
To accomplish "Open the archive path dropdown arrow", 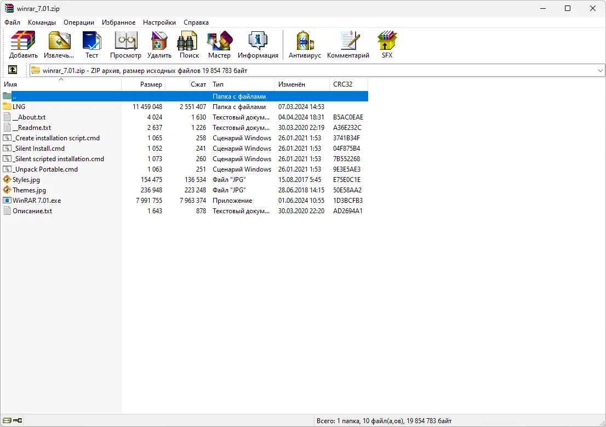I will [600, 70].
